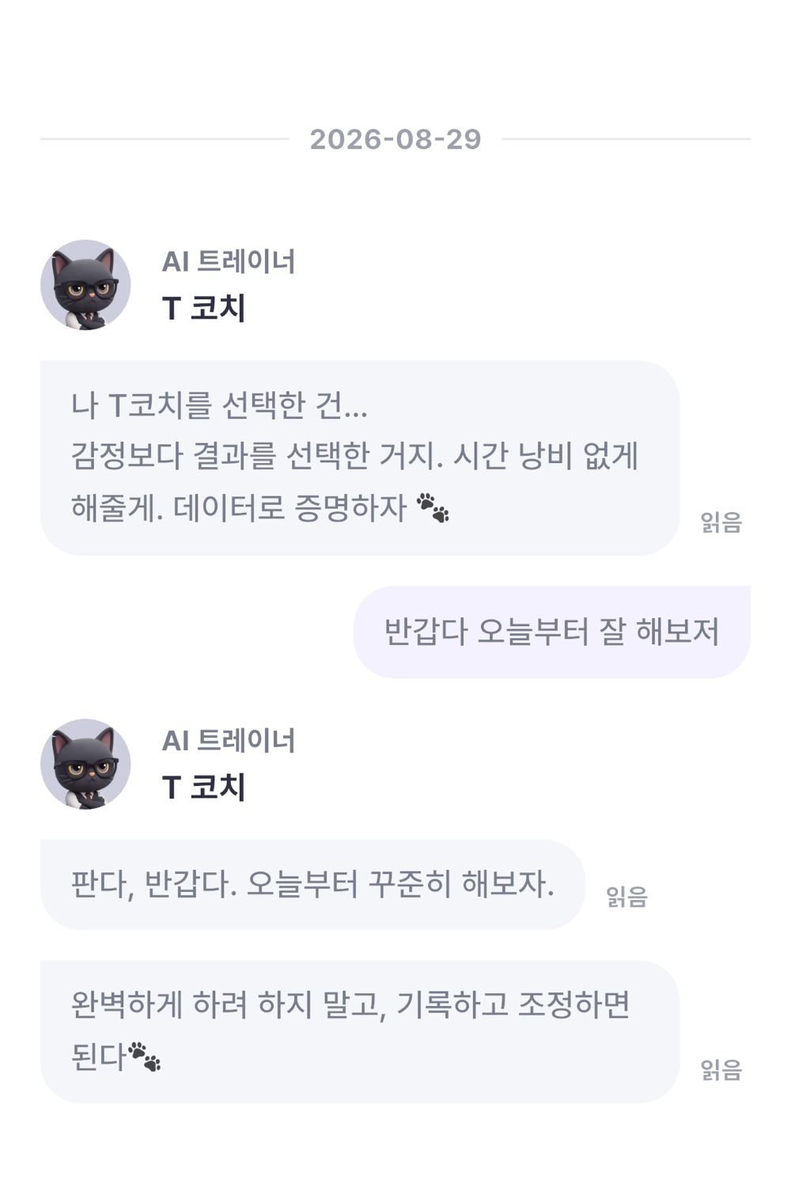Click '읽음' beside the last message
The width and height of the screenshot is (791, 1192).
click(x=721, y=1070)
